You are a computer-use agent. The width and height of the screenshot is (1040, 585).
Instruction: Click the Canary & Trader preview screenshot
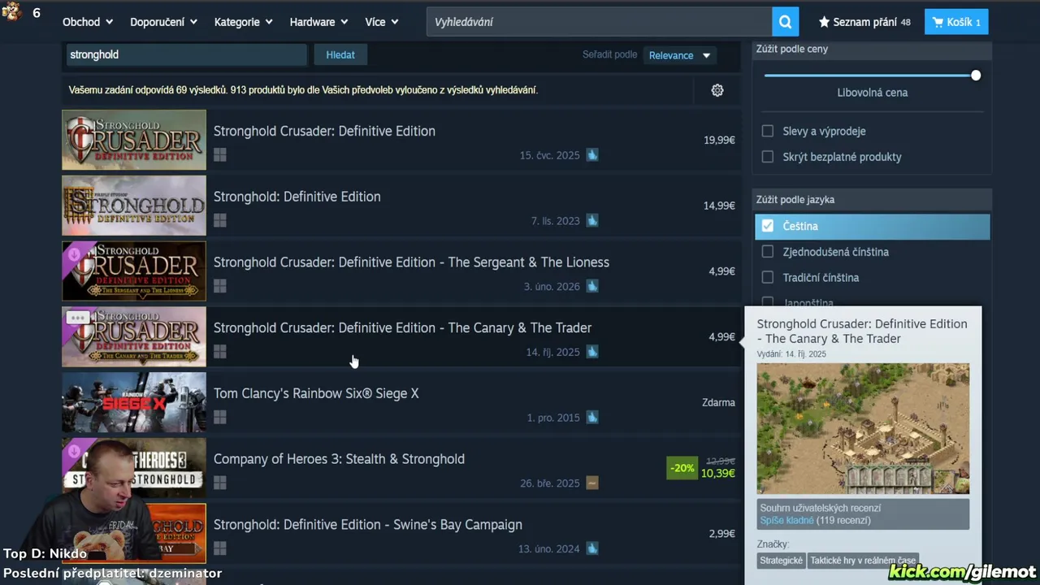pyautogui.click(x=863, y=428)
